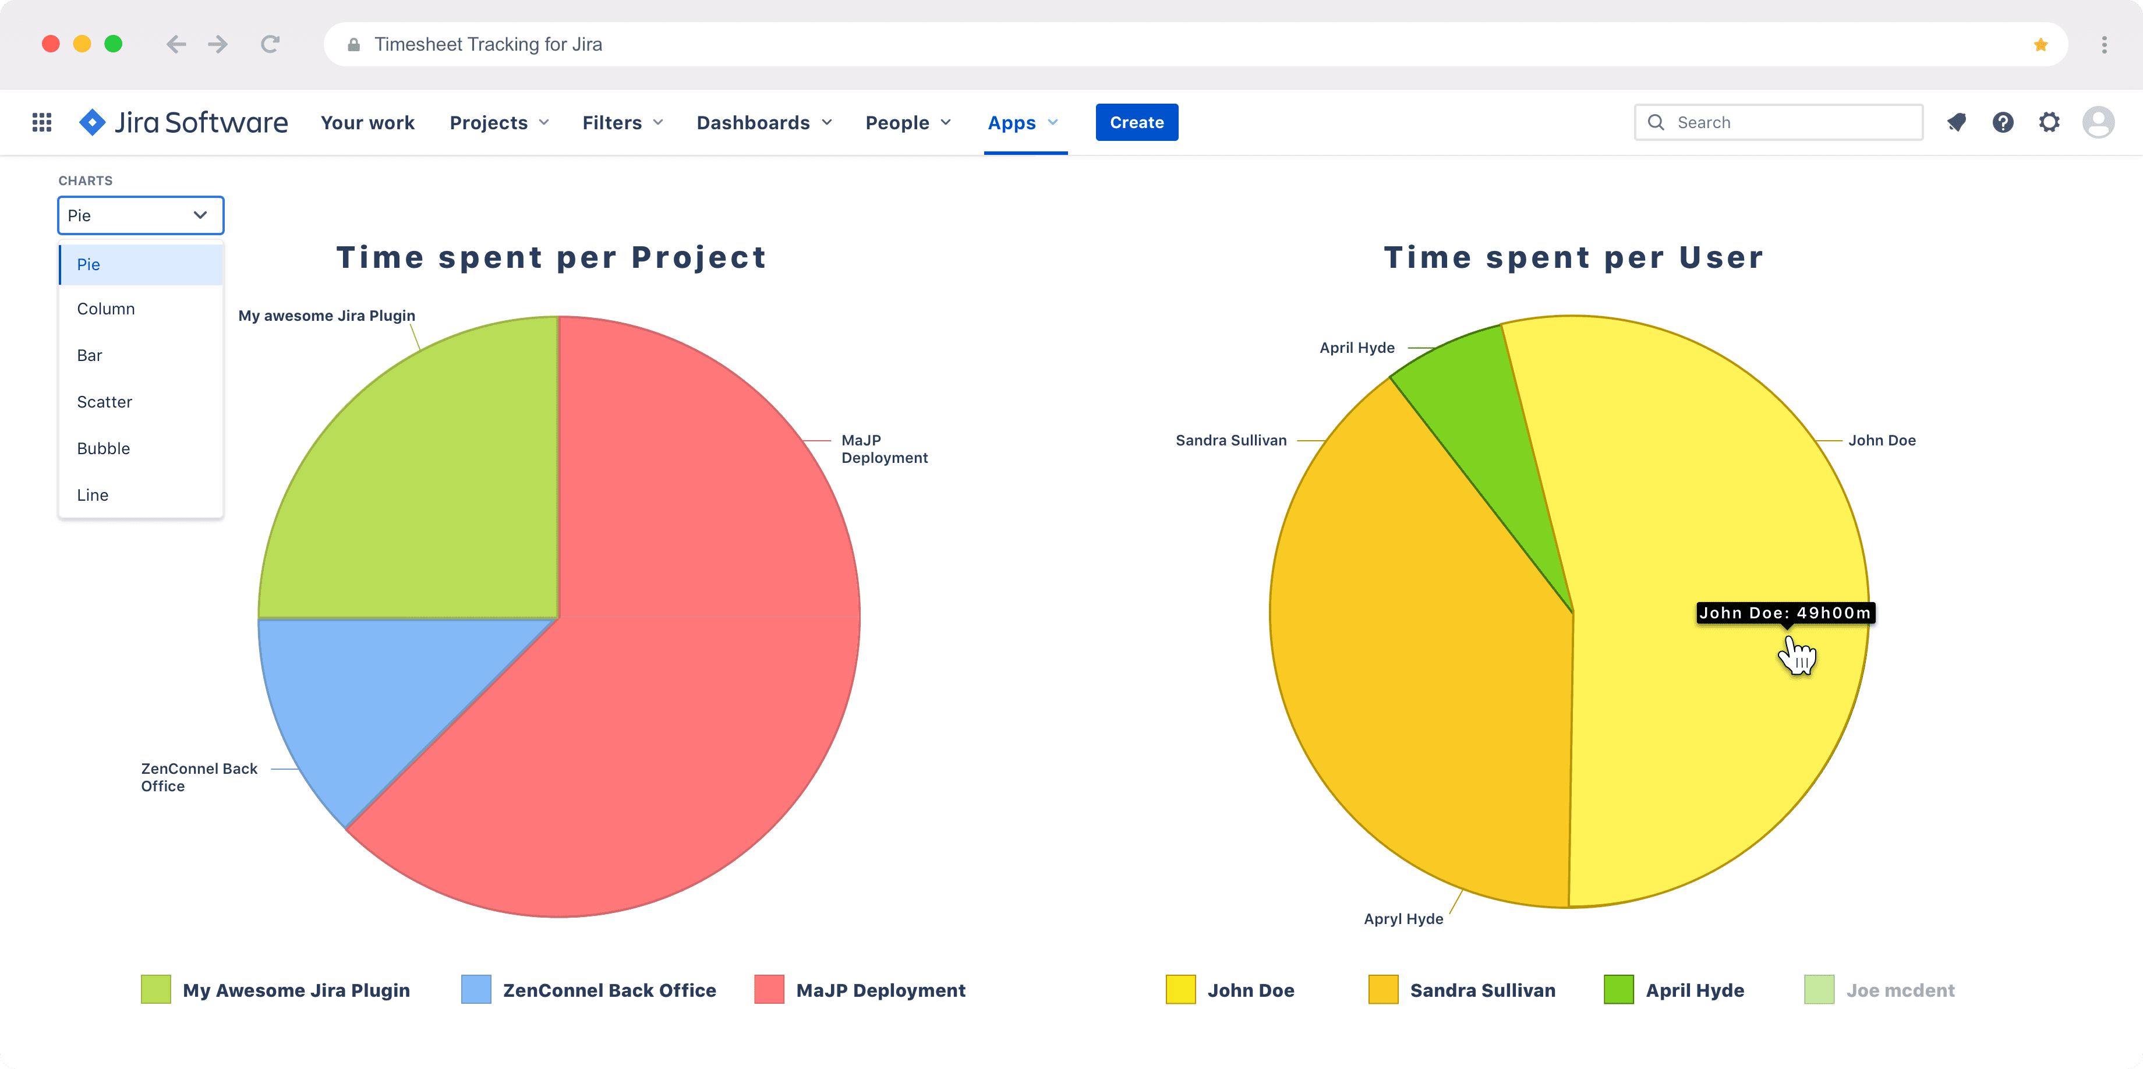Click the 'Time spent per User' title
The image size is (2143, 1069).
pos(1573,258)
